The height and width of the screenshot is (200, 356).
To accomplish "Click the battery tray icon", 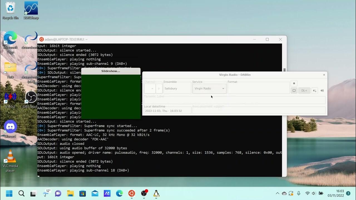I will tap(320, 193).
